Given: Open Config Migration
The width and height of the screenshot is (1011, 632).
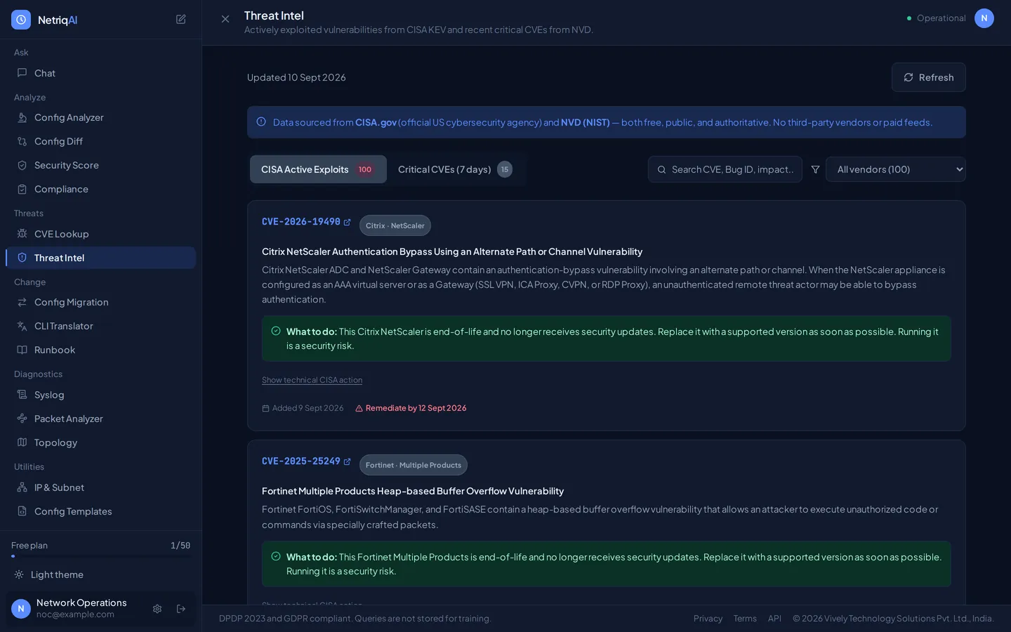Looking at the screenshot, I should 100,302.
